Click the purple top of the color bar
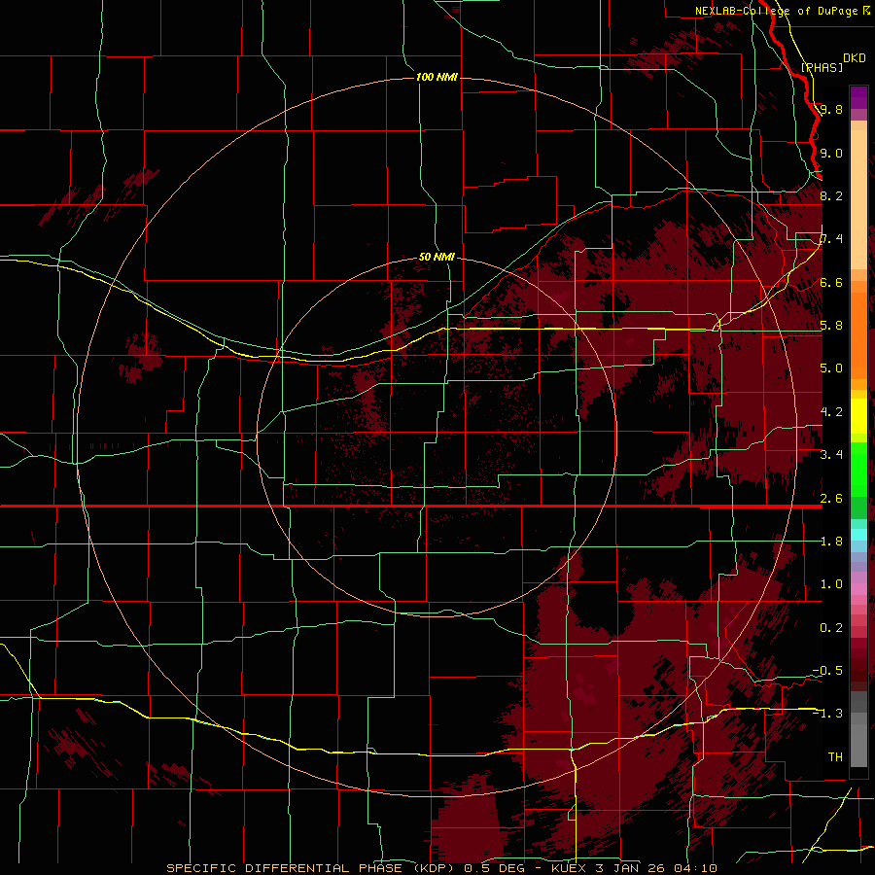 [858, 97]
